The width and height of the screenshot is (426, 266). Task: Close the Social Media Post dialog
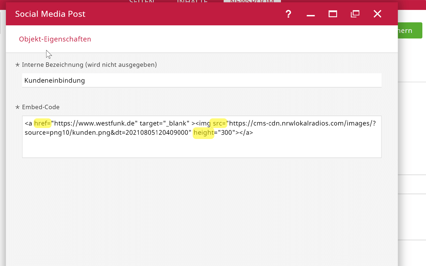[377, 14]
